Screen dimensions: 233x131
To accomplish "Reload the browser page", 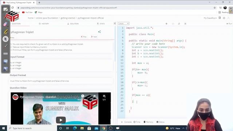I will [x=12, y=8].
